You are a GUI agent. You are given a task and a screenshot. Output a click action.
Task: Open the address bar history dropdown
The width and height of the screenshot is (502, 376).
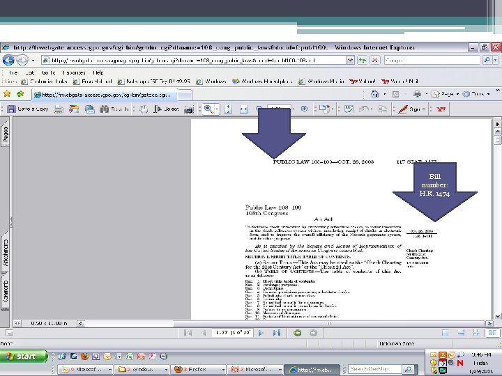pyautogui.click(x=350, y=60)
